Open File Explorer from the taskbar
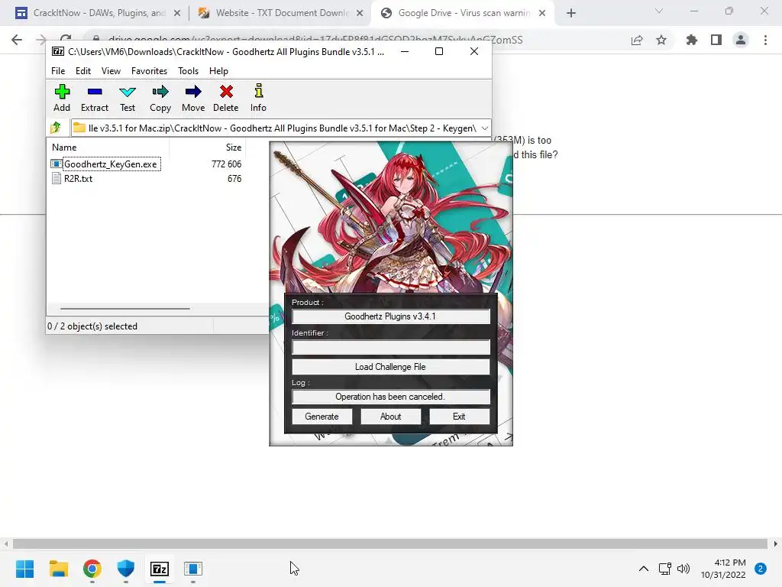Viewport: 782px width, 587px height. [x=58, y=569]
